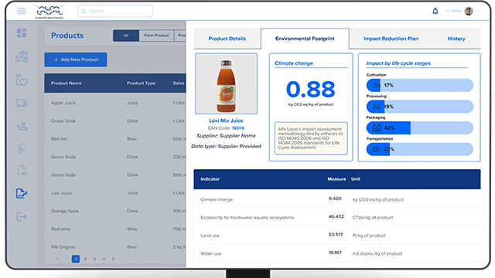Click the Alfa Laval logo
The height and width of the screenshot is (278, 495).
click(49, 12)
